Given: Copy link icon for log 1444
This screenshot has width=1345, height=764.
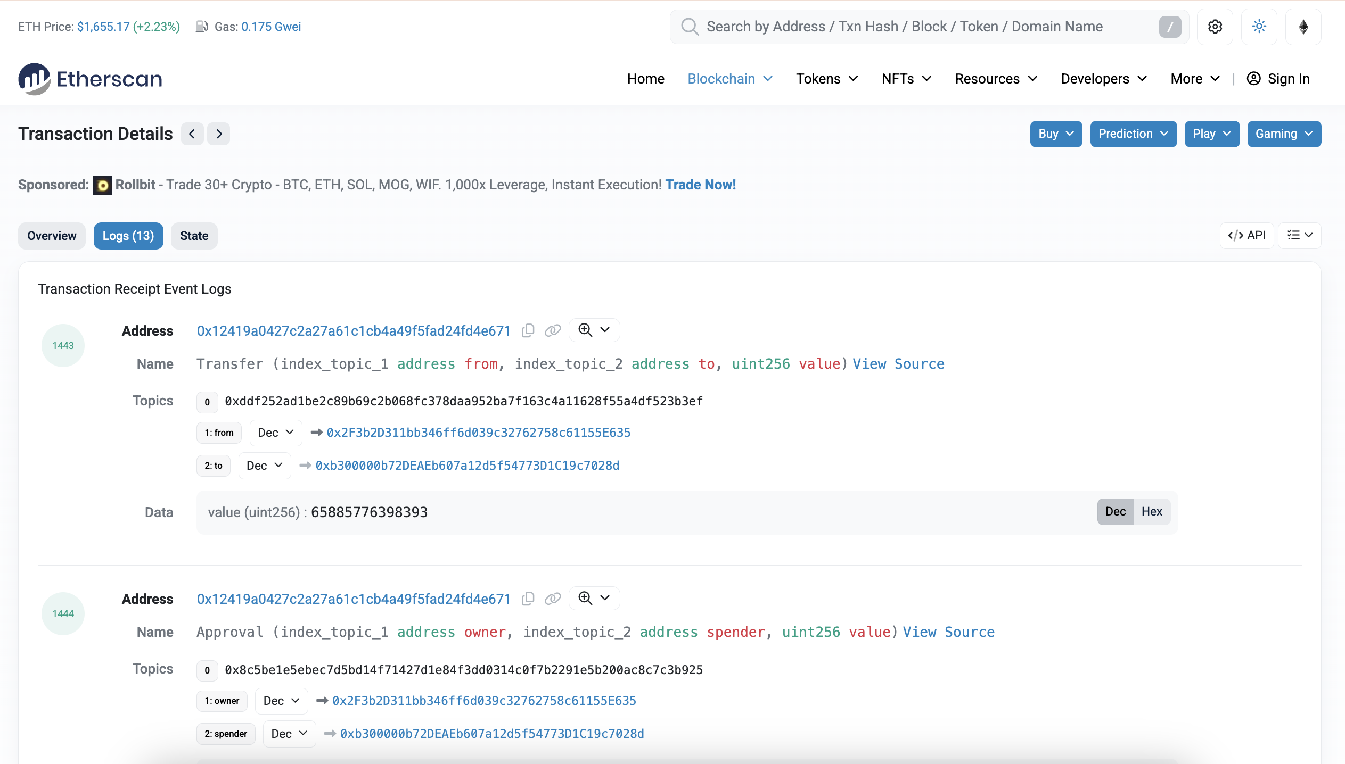Looking at the screenshot, I should pyautogui.click(x=553, y=599).
